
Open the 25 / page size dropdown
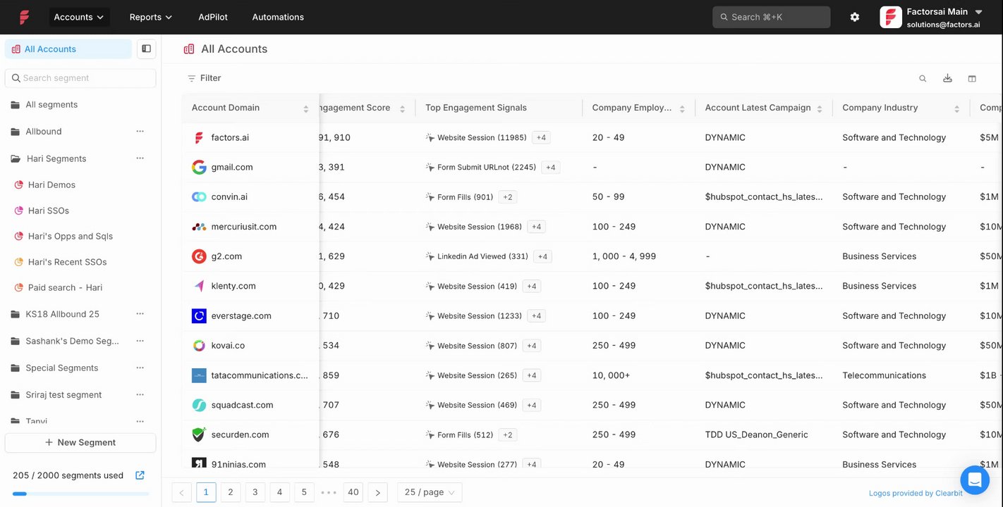[x=430, y=492]
